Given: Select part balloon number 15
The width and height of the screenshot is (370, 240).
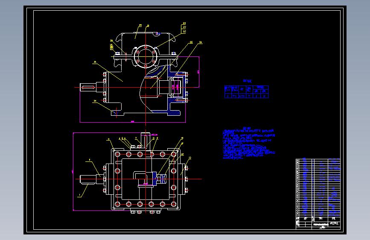Looking at the screenshot, I should pos(95,62).
